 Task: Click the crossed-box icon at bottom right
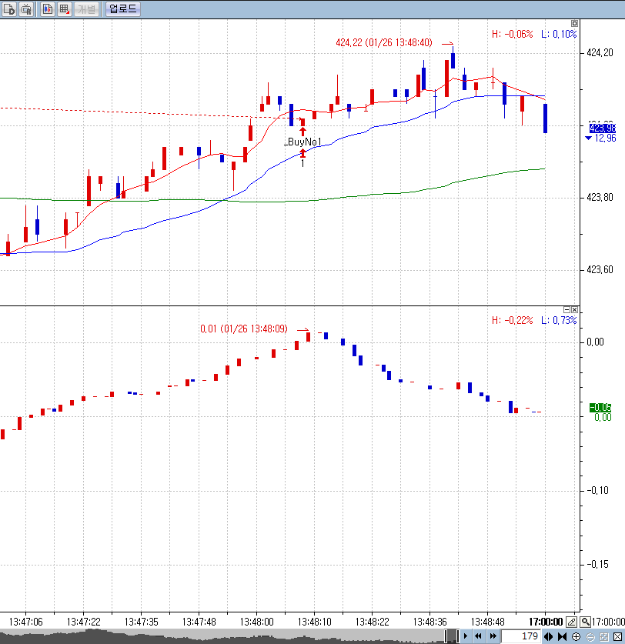617,636
